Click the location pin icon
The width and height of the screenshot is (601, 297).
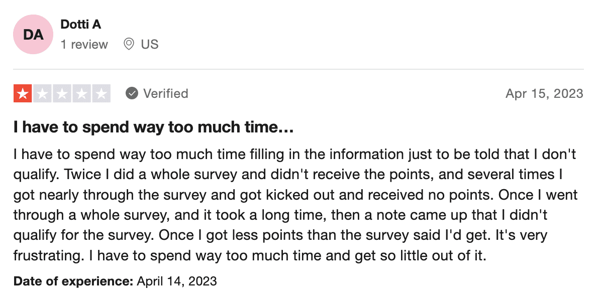129,44
